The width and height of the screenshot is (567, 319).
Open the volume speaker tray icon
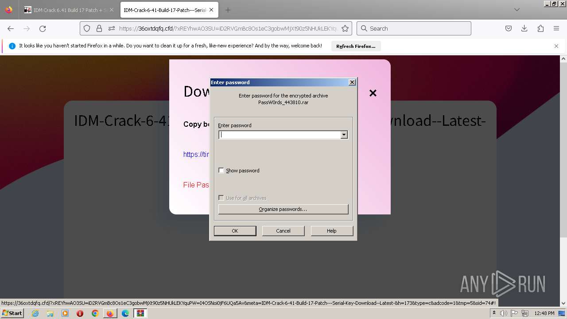pos(504,313)
